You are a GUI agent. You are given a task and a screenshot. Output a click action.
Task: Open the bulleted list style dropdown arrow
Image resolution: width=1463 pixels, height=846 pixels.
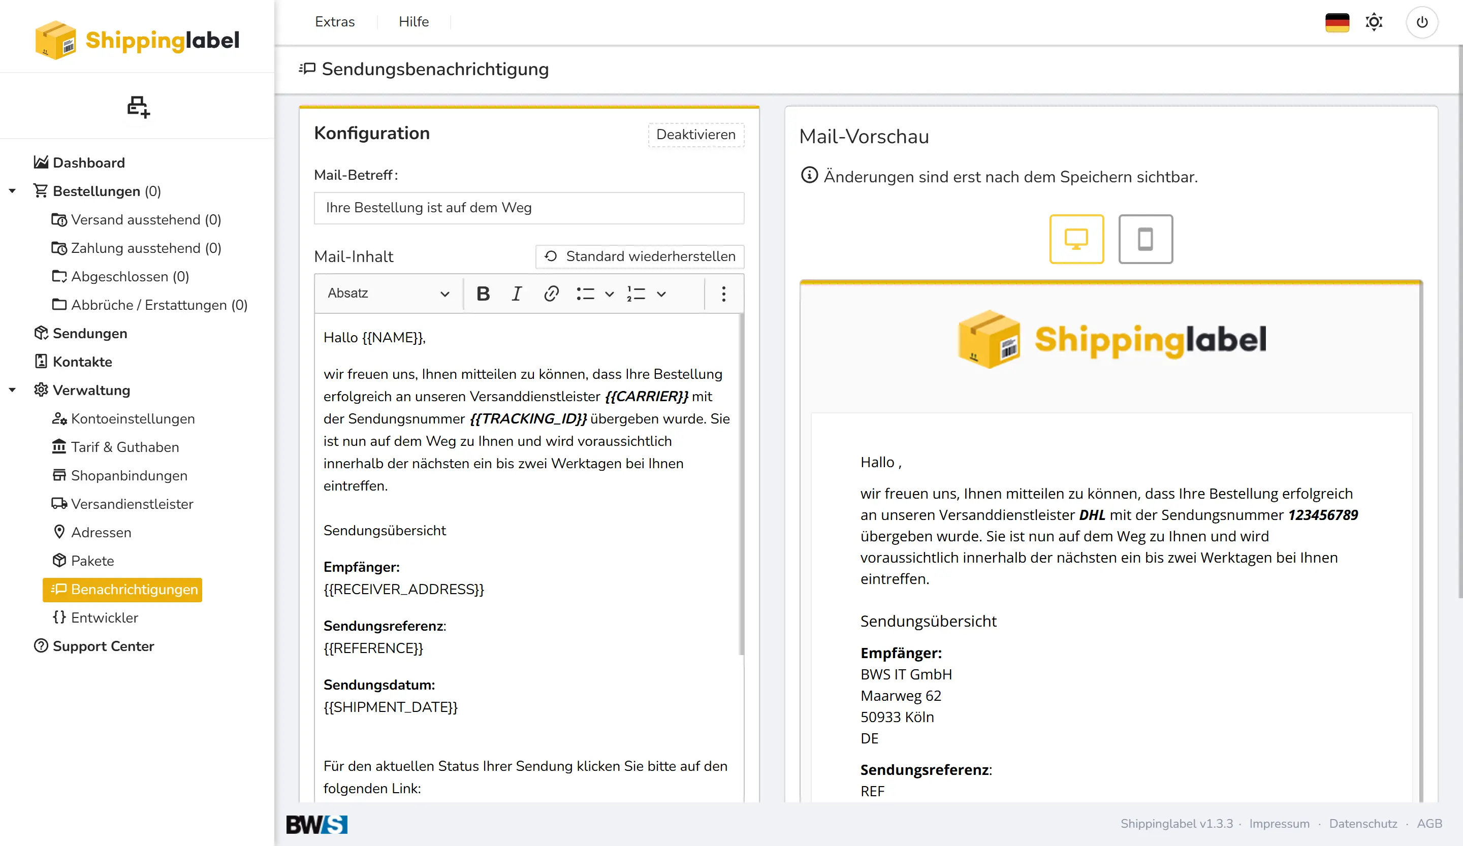pyautogui.click(x=610, y=294)
